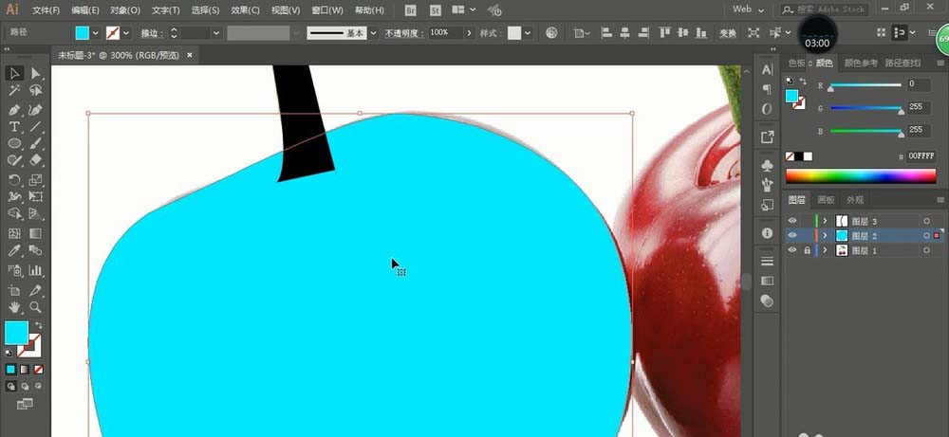Open the 文件(F) menu

[46, 10]
